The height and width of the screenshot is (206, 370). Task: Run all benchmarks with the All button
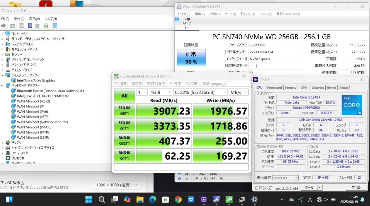pyautogui.click(x=124, y=96)
